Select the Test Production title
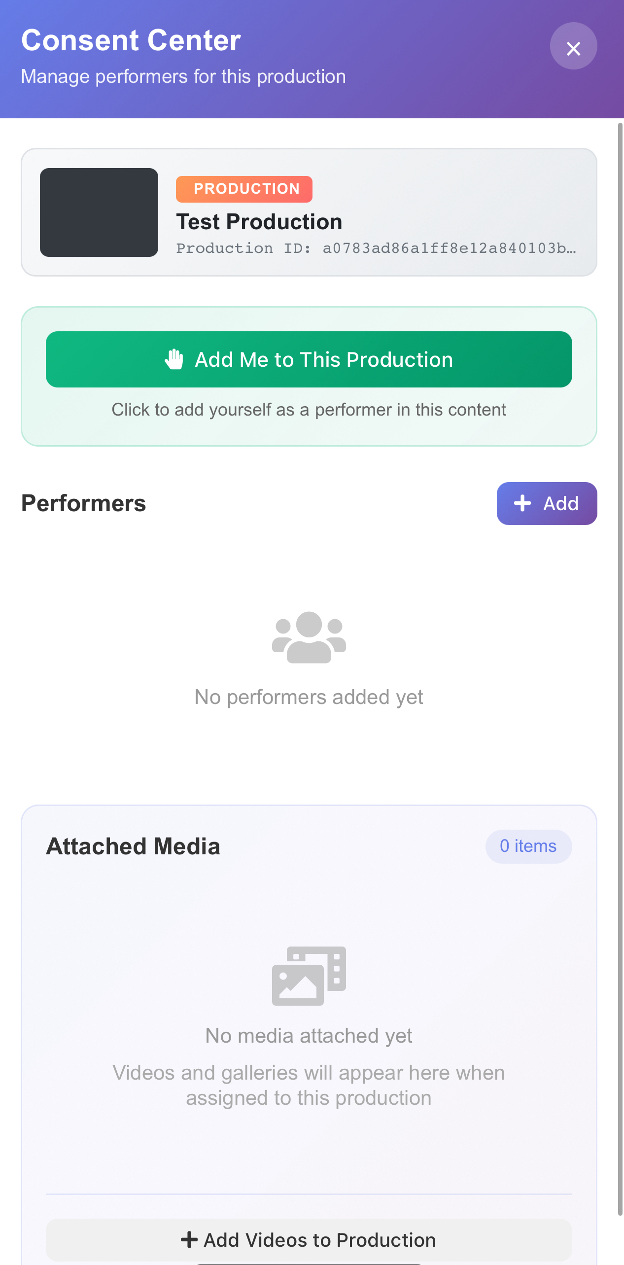This screenshot has width=624, height=1265. pyautogui.click(x=259, y=222)
